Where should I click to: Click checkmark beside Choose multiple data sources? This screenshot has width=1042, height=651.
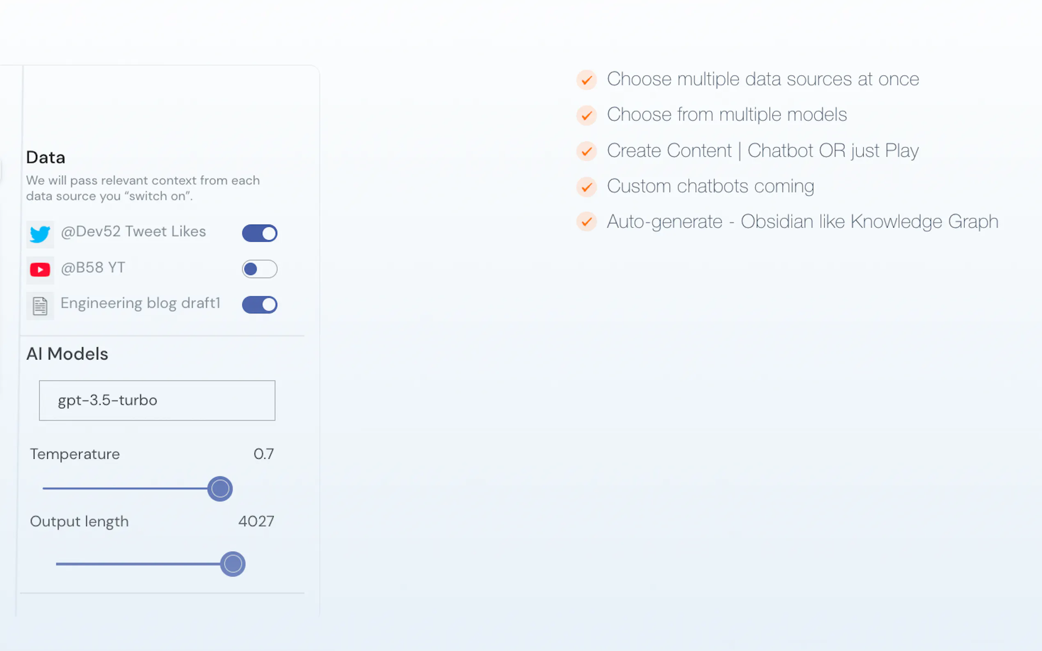pyautogui.click(x=586, y=80)
